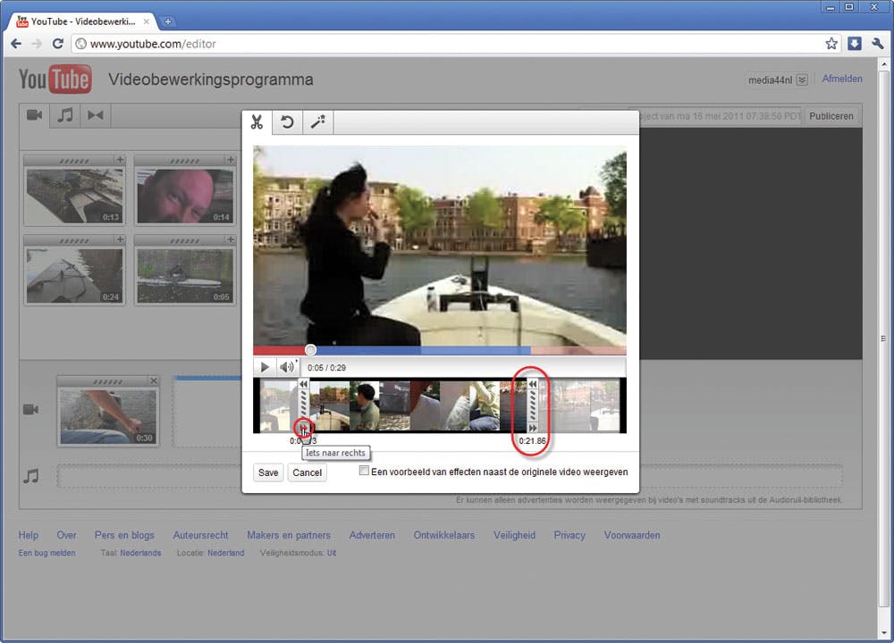Open the download extension icon
894x643 pixels.
854,44
